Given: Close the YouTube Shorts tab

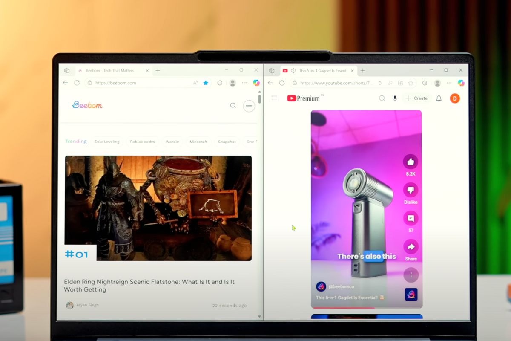Looking at the screenshot, I should [x=353, y=70].
